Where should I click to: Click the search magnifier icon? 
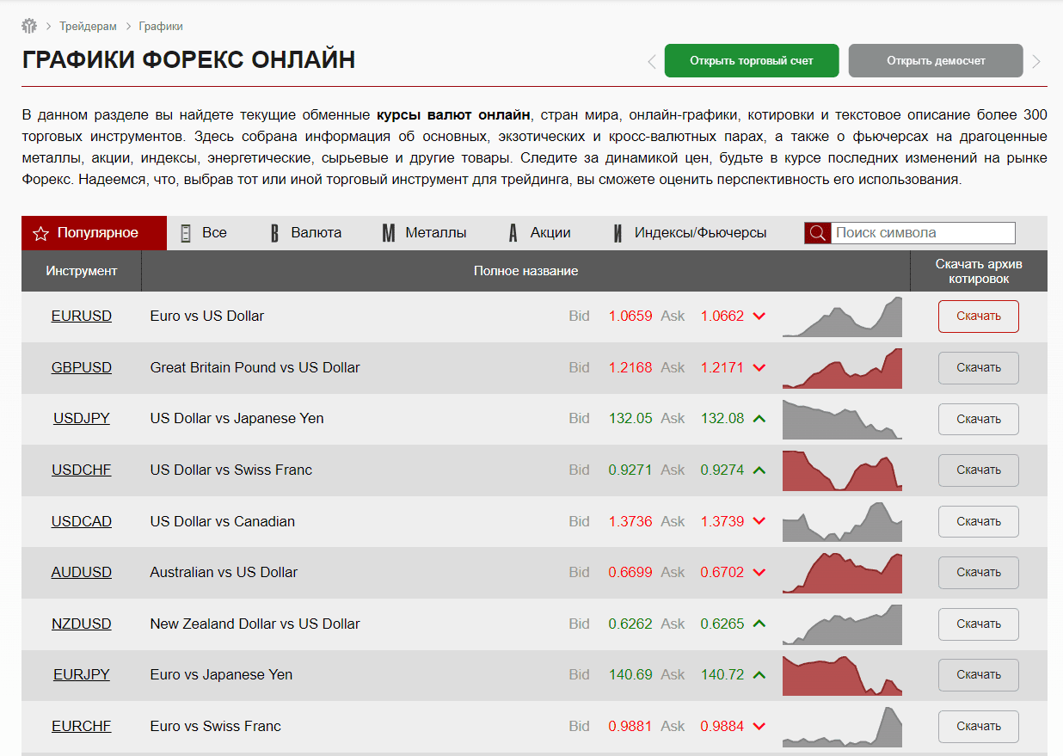(817, 233)
